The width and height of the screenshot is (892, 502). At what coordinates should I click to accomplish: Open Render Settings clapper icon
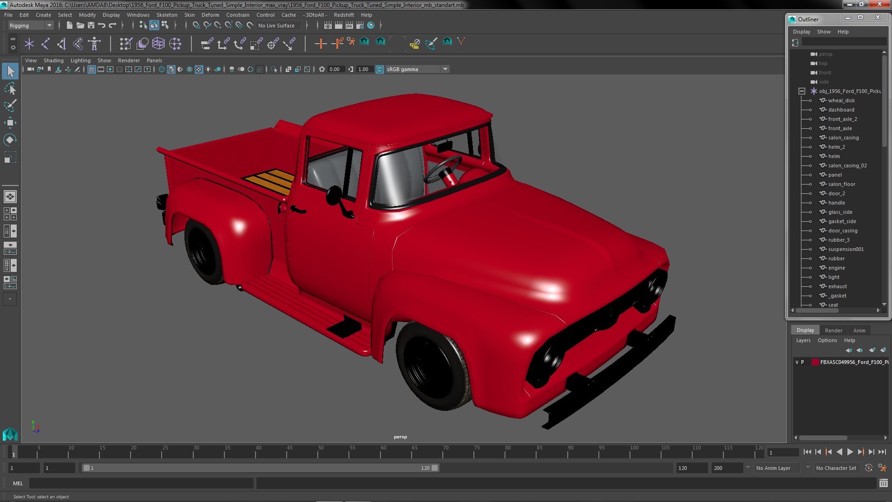click(x=360, y=25)
